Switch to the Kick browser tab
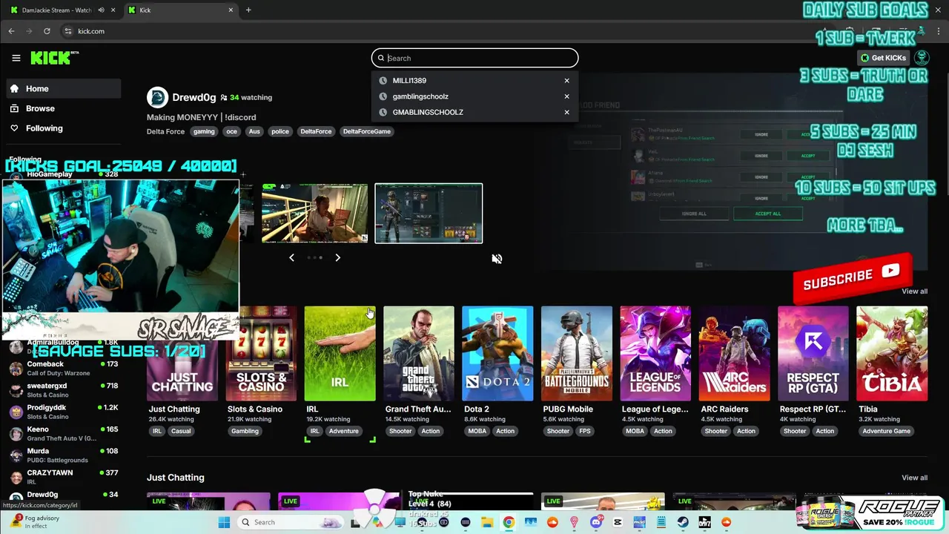Screen dimensions: 949x534 179,10
